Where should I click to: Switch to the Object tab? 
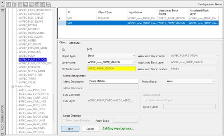pos(63,43)
